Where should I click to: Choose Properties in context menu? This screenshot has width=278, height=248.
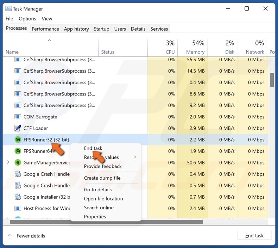[x=95, y=217]
